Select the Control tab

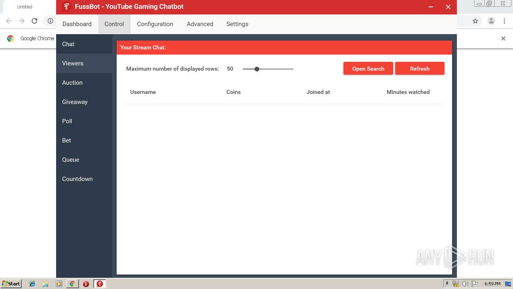[x=114, y=24]
